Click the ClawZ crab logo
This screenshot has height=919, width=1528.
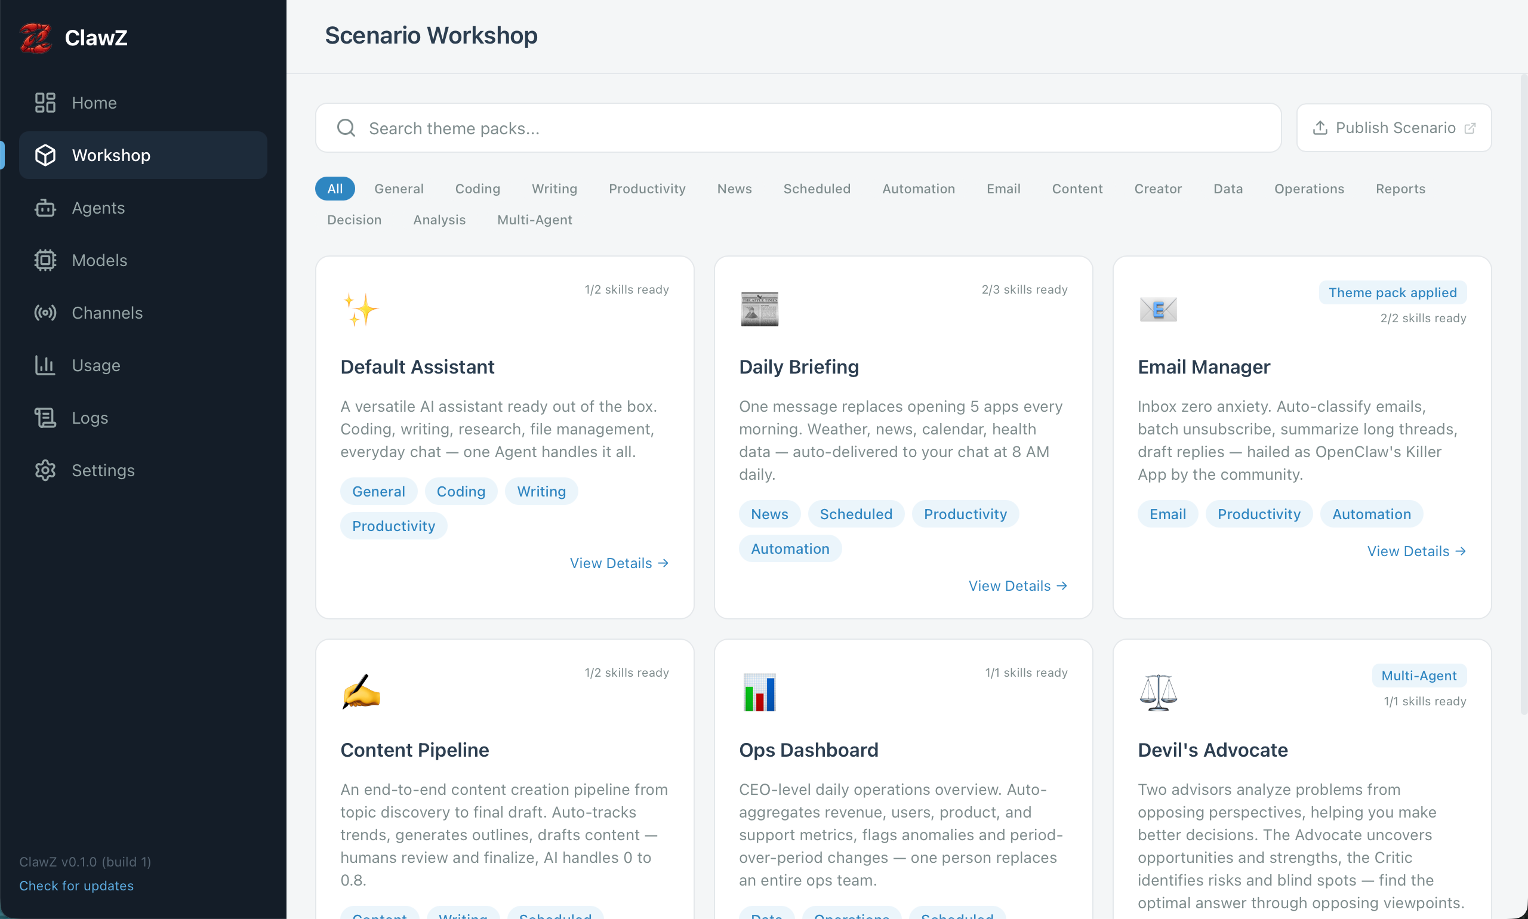[x=35, y=38]
